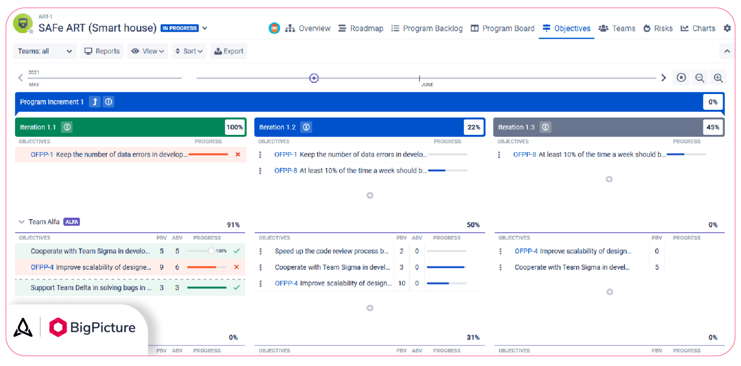Click Iteration 1.3 45% progress badge
The width and height of the screenshot is (741, 366).
(x=713, y=127)
